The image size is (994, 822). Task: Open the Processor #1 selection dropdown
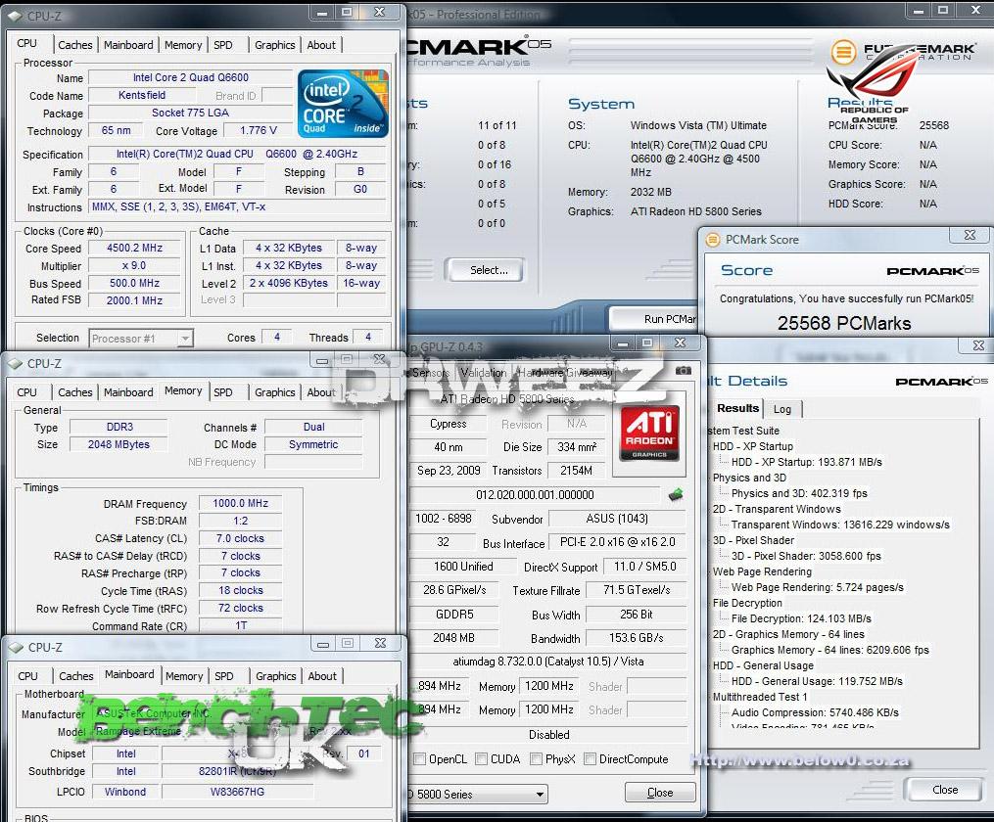tap(184, 339)
